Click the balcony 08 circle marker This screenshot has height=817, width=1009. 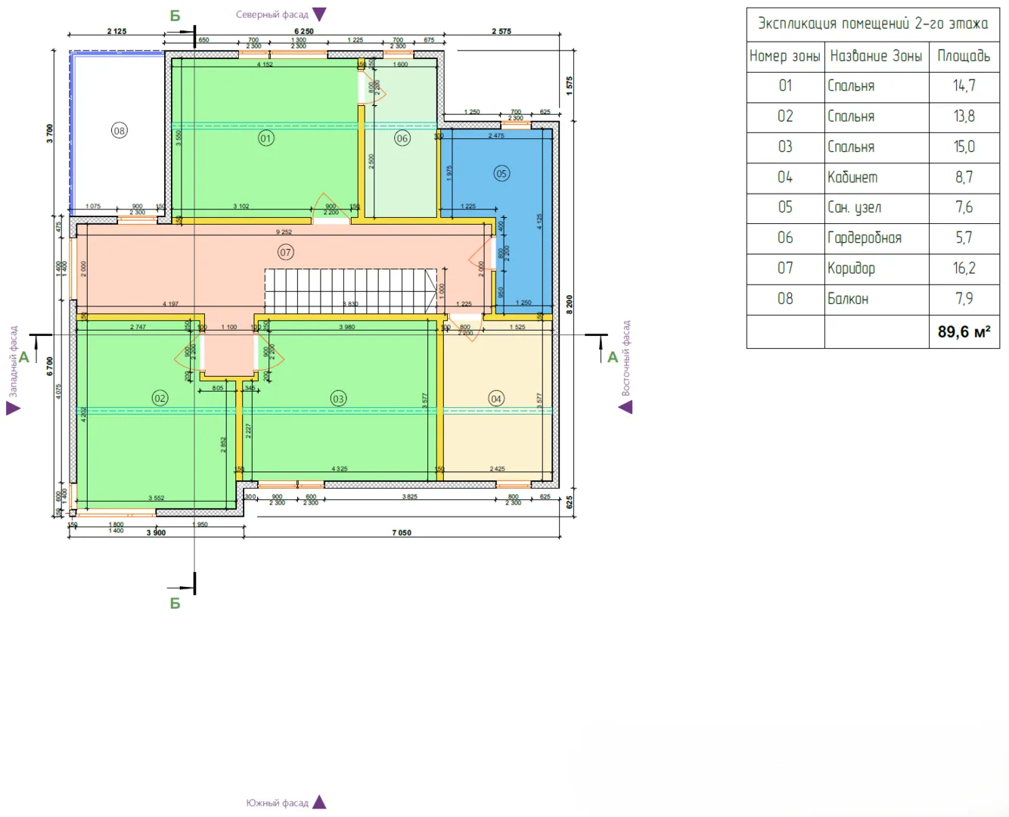point(119,131)
